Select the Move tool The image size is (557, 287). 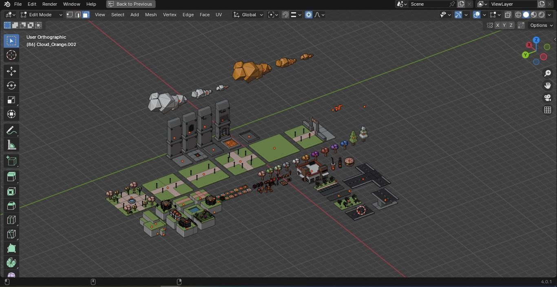[11, 72]
